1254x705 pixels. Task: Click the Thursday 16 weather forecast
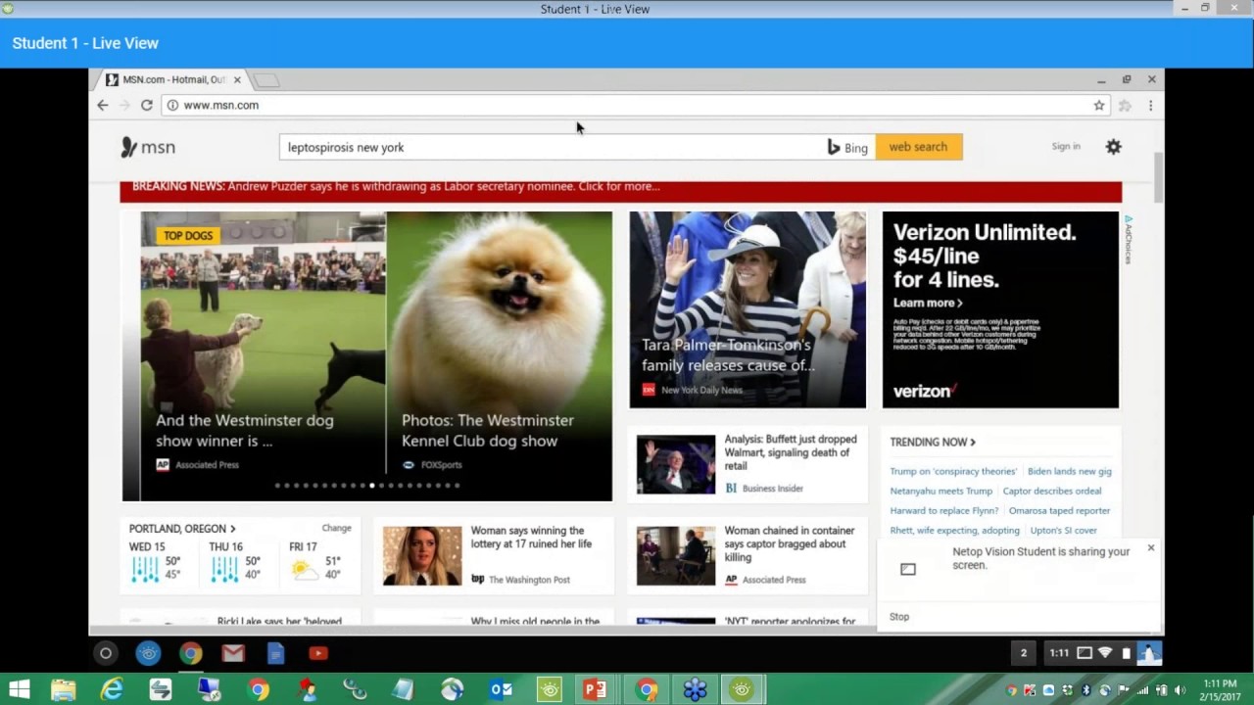pos(235,562)
